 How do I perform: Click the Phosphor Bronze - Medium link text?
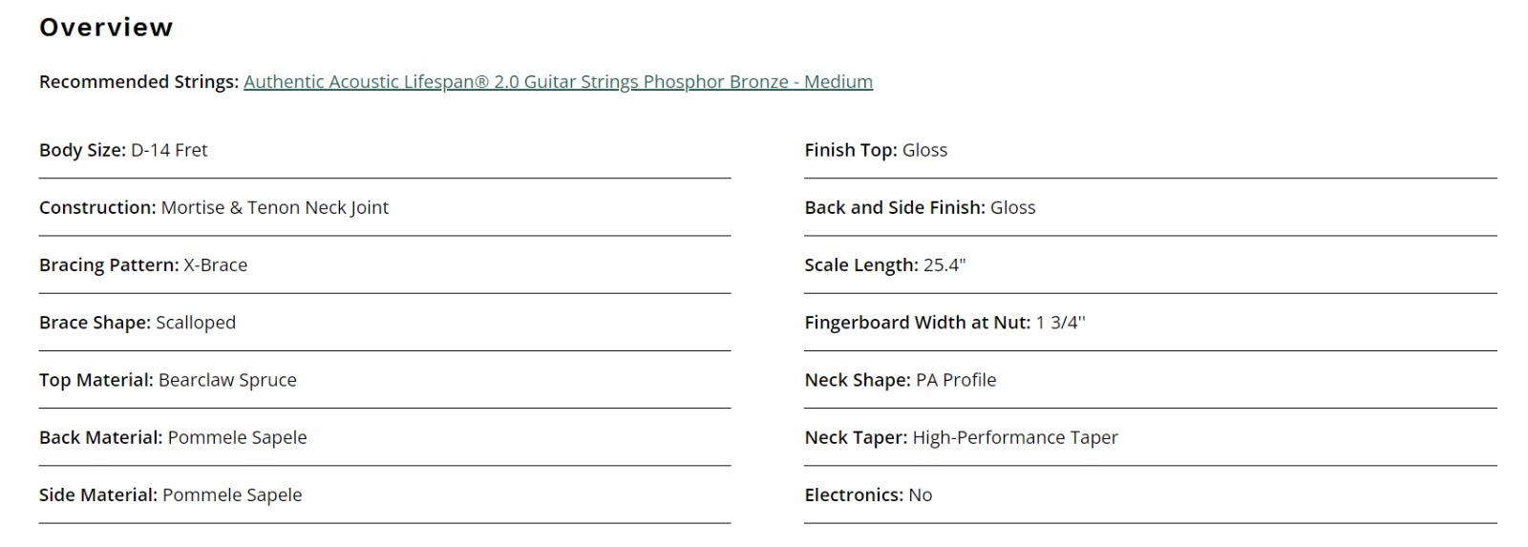point(758,82)
